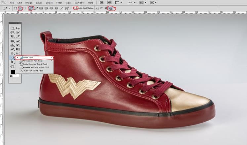Select the Blur tool
Image resolution: width=247 pixels, height=145 pixels.
click(12, 53)
